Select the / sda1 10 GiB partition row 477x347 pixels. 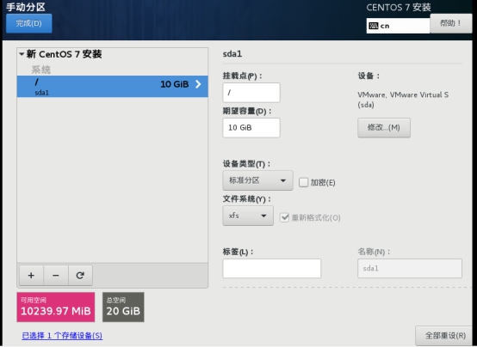point(113,86)
